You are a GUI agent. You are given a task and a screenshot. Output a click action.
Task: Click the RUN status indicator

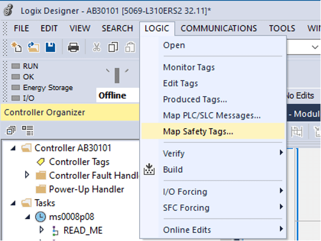pyautogui.click(x=16, y=66)
